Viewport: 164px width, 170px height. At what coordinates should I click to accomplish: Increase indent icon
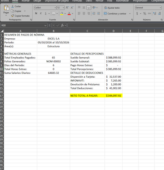point(99,13)
